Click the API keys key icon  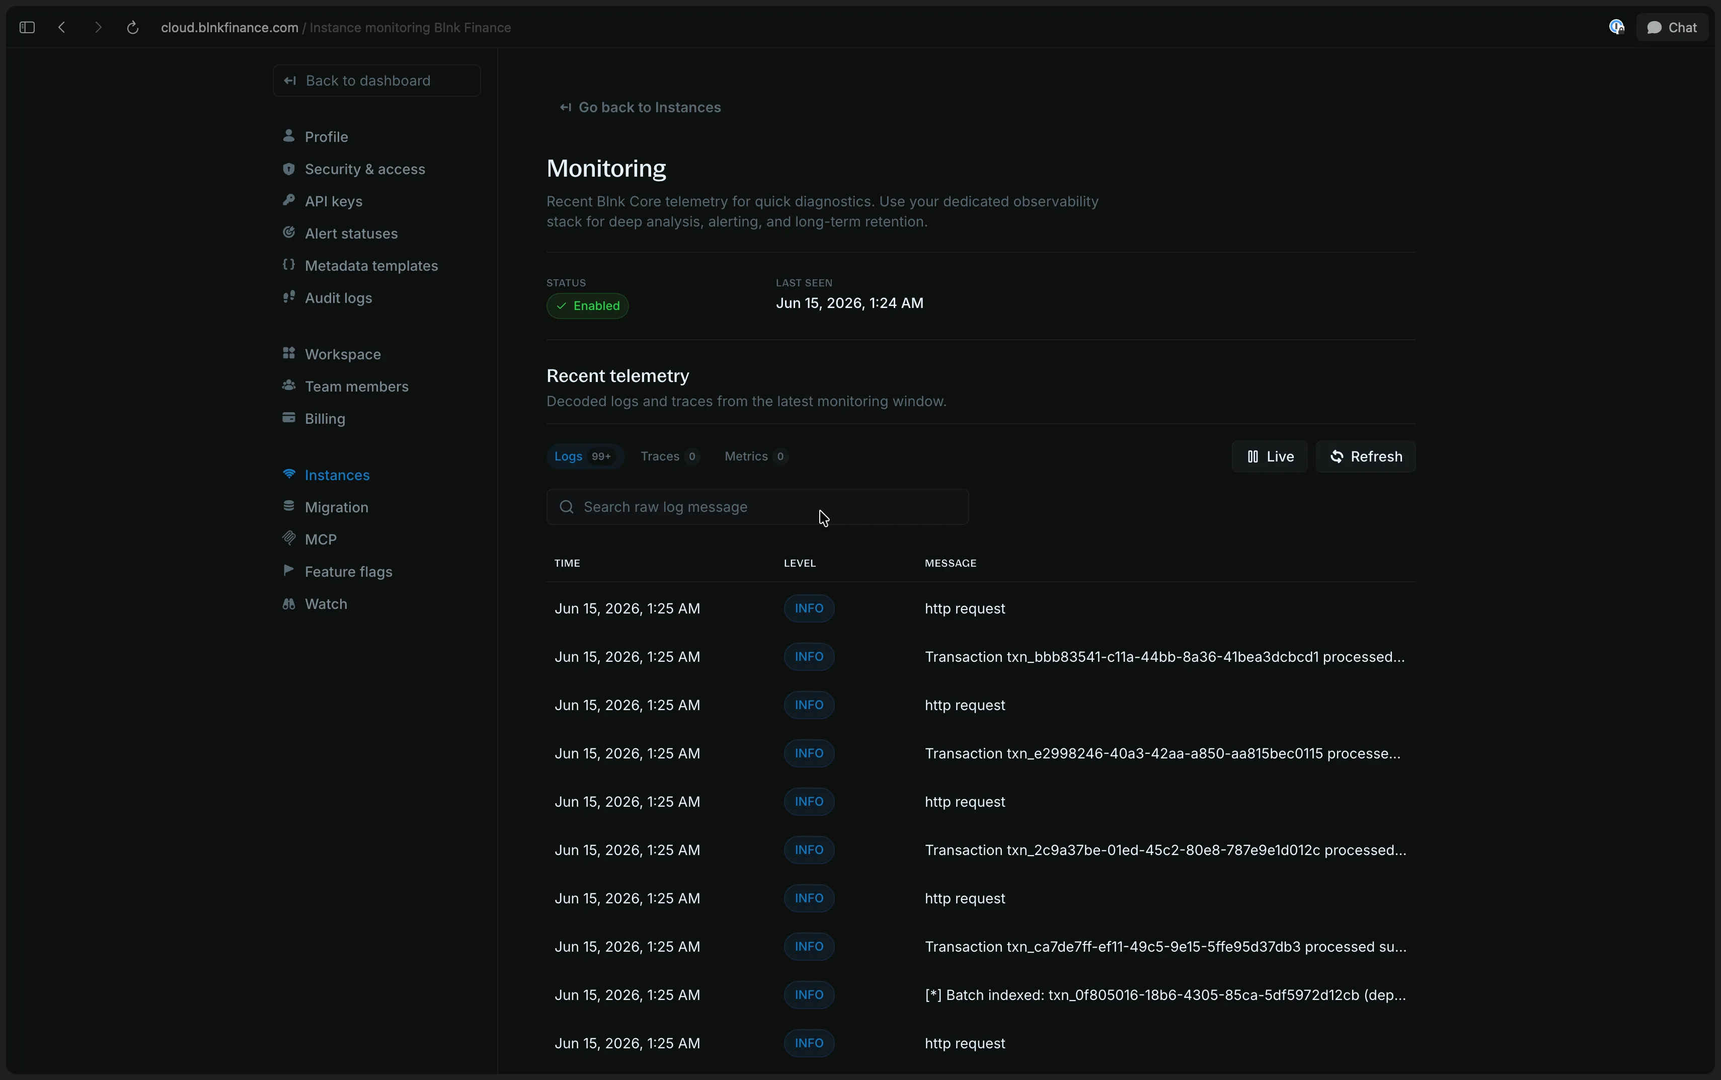(288, 201)
